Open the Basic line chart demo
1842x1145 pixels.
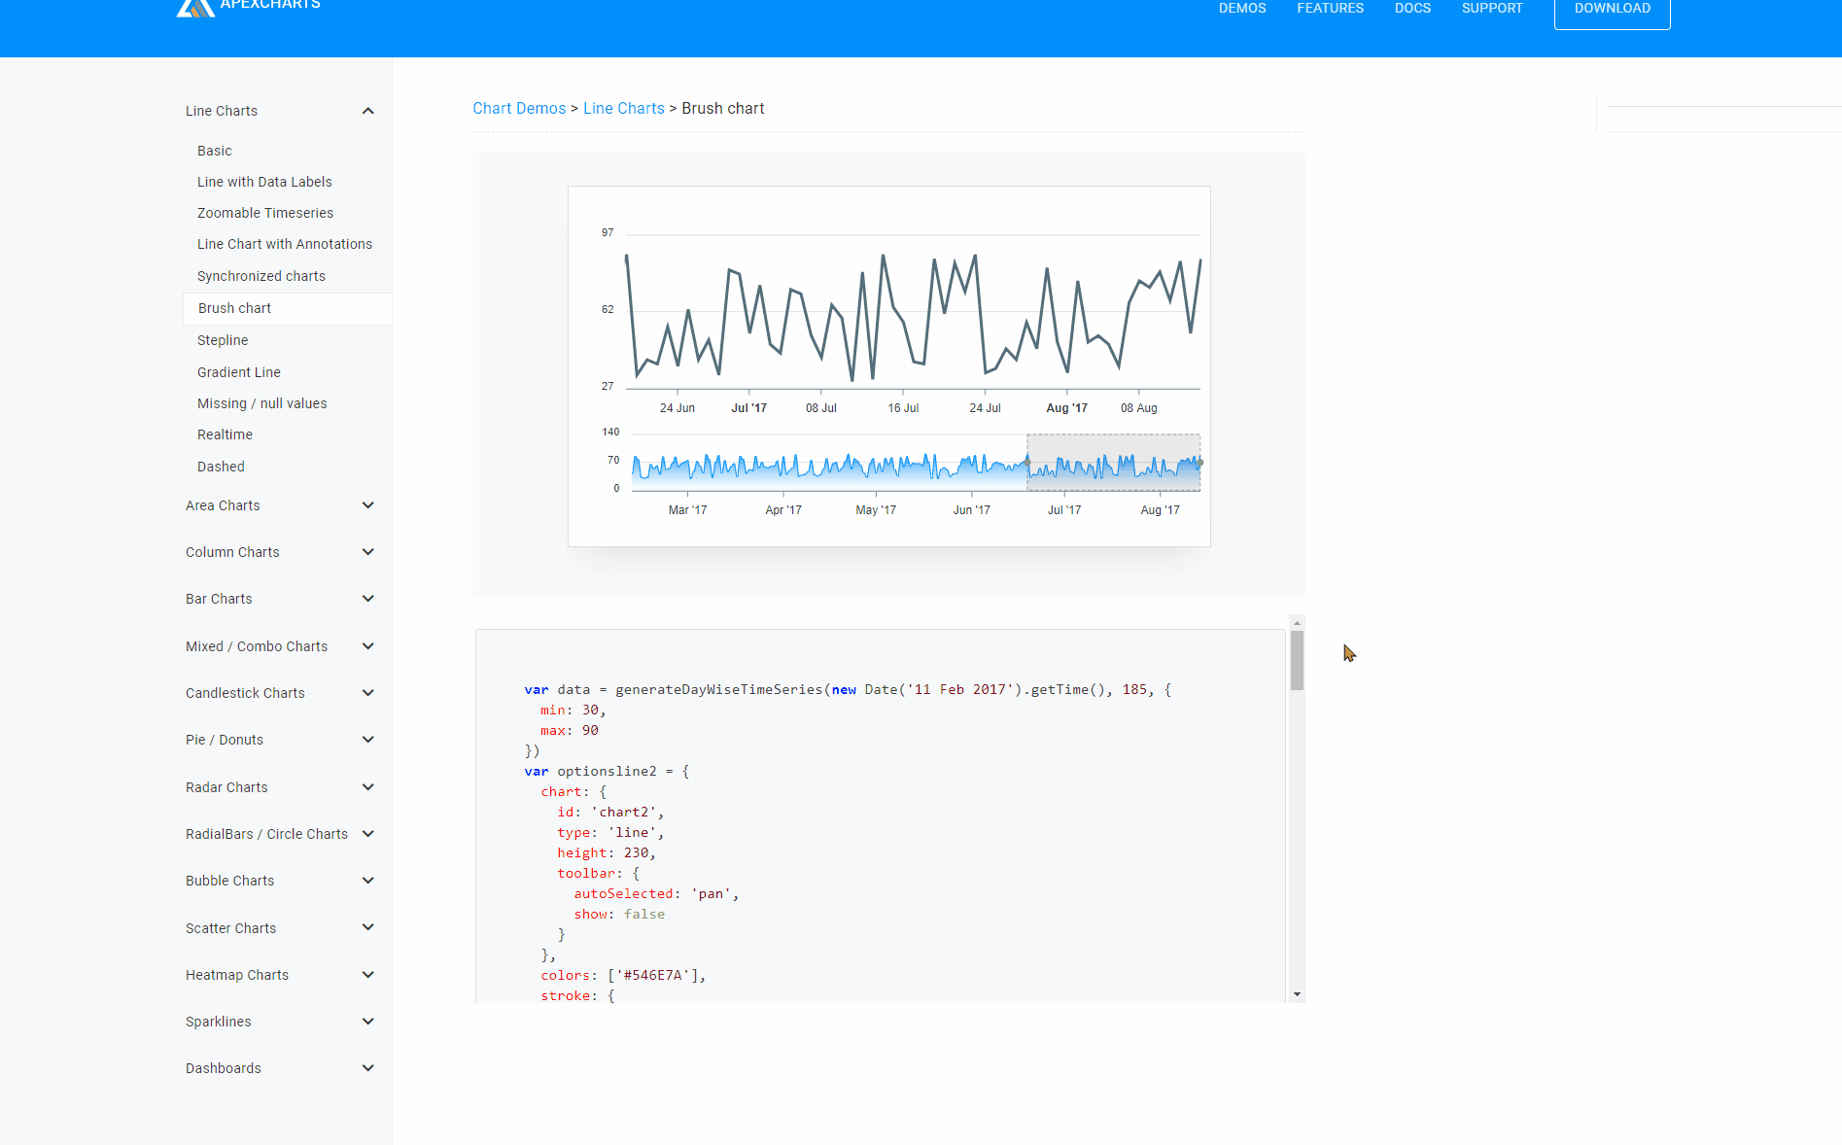(x=215, y=151)
